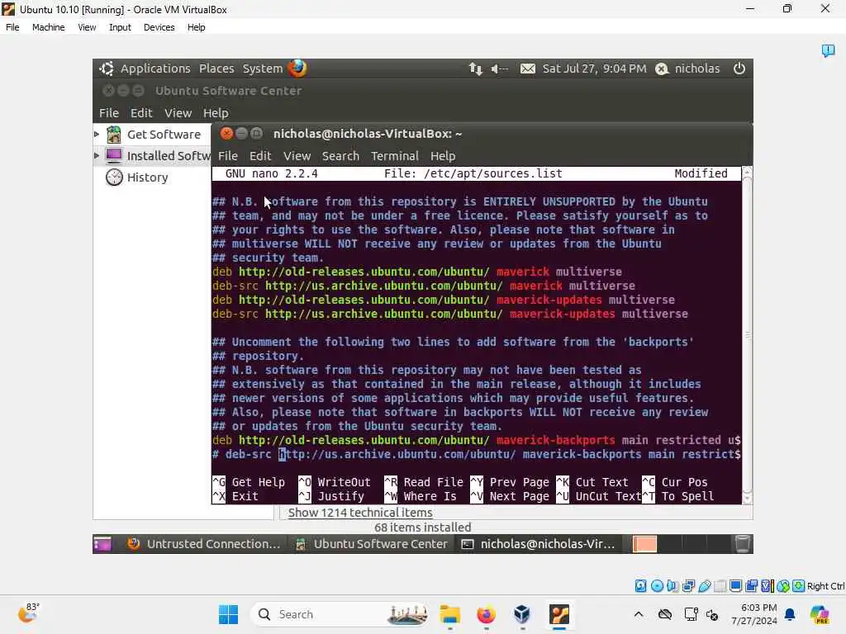Select Installed Software in the sidebar
Screen dimensions: 846x634
click(169, 156)
